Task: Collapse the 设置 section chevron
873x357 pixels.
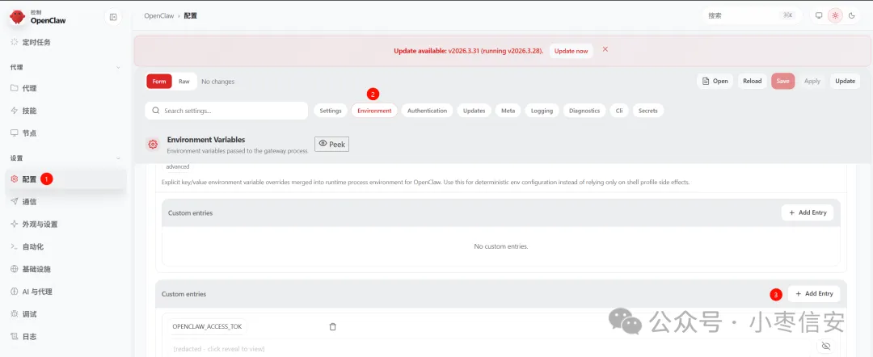Action: point(118,158)
